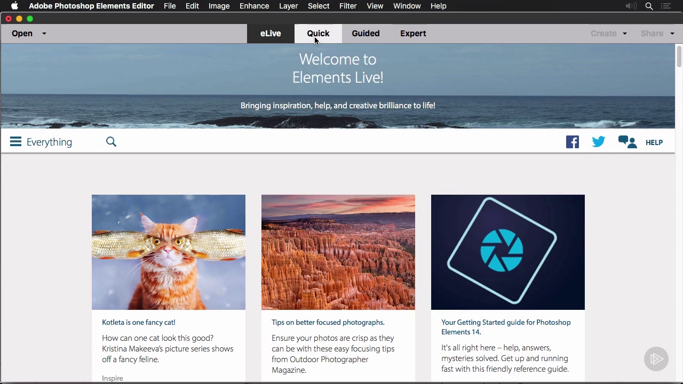The image size is (683, 384).
Task: Open the Photoshop Elements logo thumbnail
Action: [x=508, y=252]
